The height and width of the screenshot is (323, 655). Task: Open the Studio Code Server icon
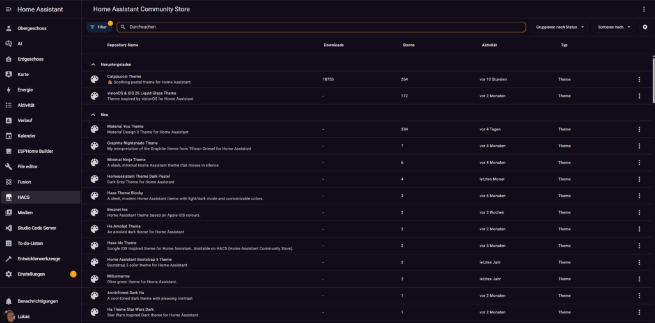(9, 228)
